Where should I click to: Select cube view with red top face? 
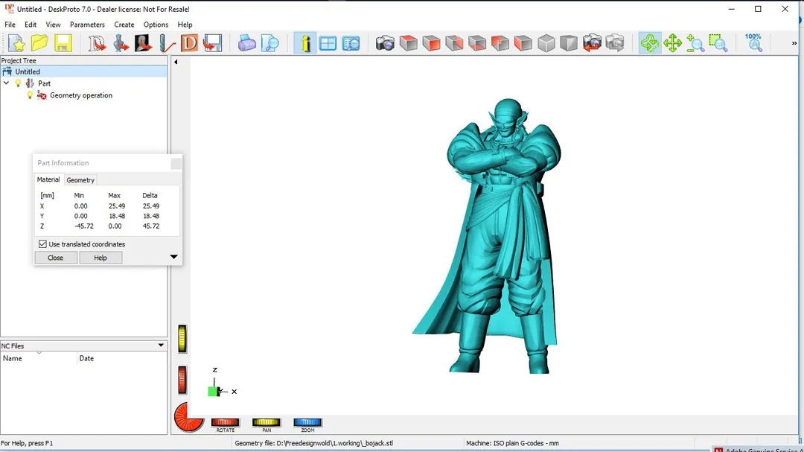pos(408,43)
